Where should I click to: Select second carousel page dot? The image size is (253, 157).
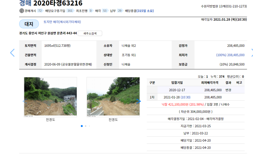point(86,126)
